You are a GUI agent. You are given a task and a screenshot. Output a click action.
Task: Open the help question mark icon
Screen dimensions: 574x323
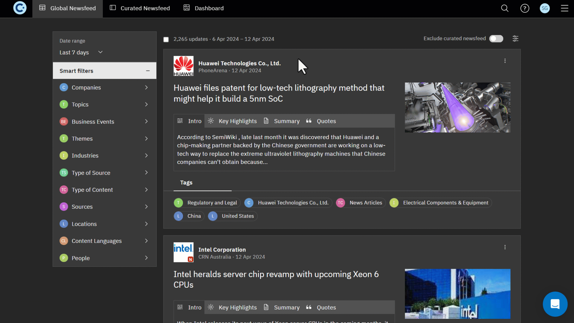(x=525, y=8)
